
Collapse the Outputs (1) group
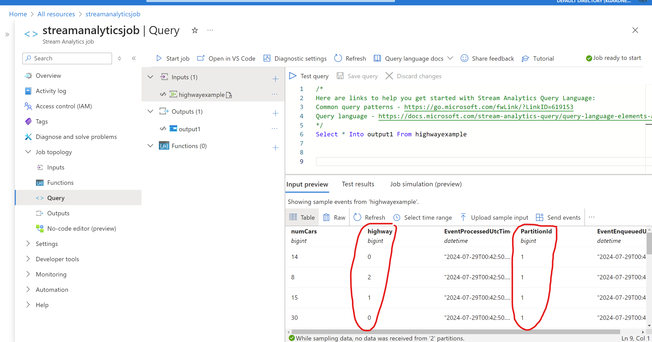point(150,111)
